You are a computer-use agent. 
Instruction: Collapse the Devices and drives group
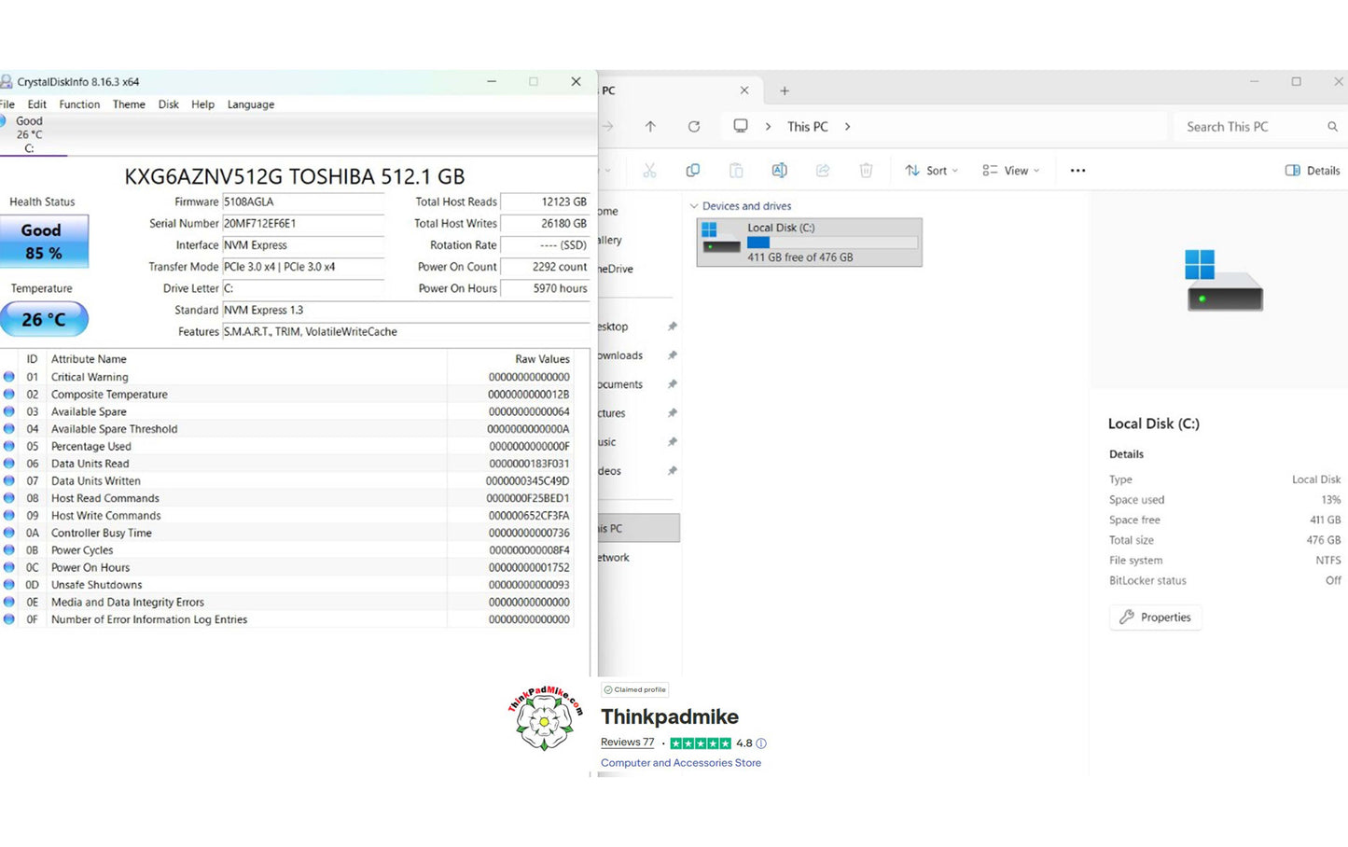[x=694, y=206]
